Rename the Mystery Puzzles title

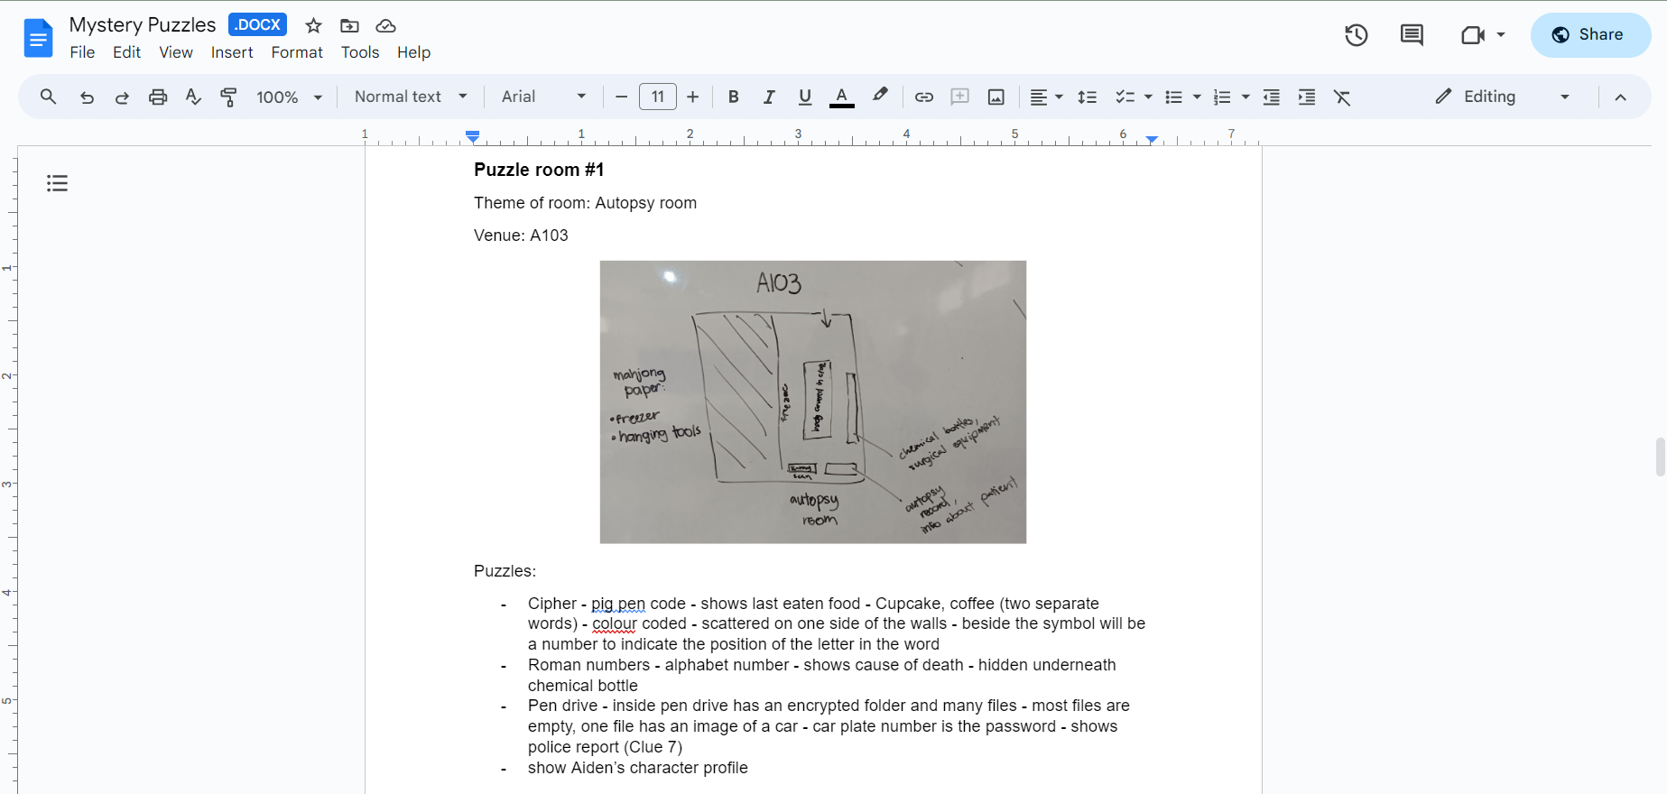[x=143, y=24]
